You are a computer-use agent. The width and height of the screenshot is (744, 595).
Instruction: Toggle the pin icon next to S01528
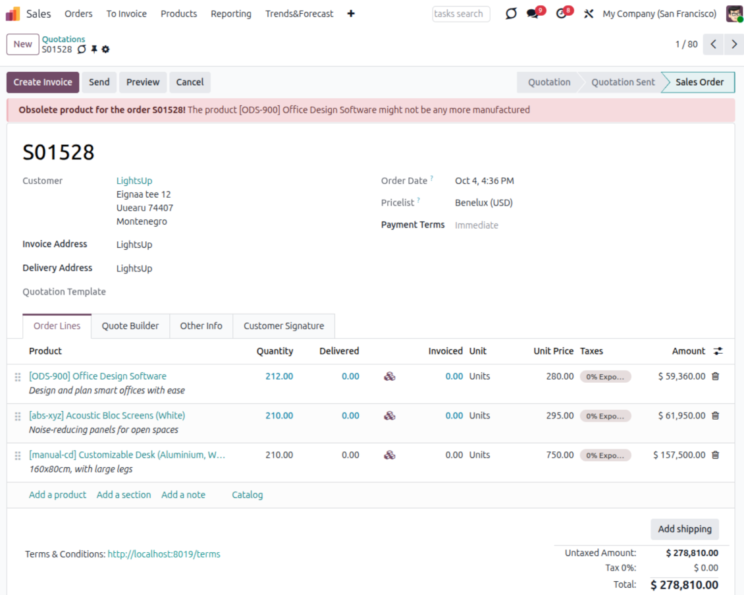(93, 49)
